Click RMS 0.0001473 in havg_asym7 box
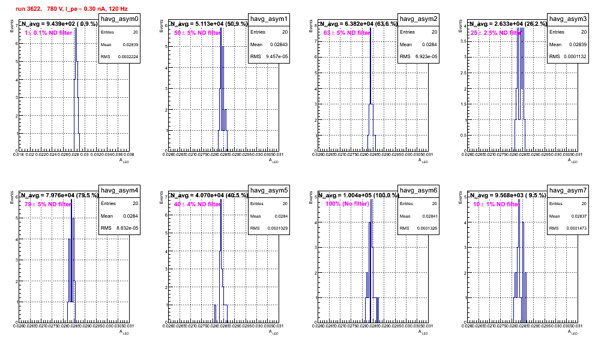Viewport: 598px width, 343px height. [568, 228]
